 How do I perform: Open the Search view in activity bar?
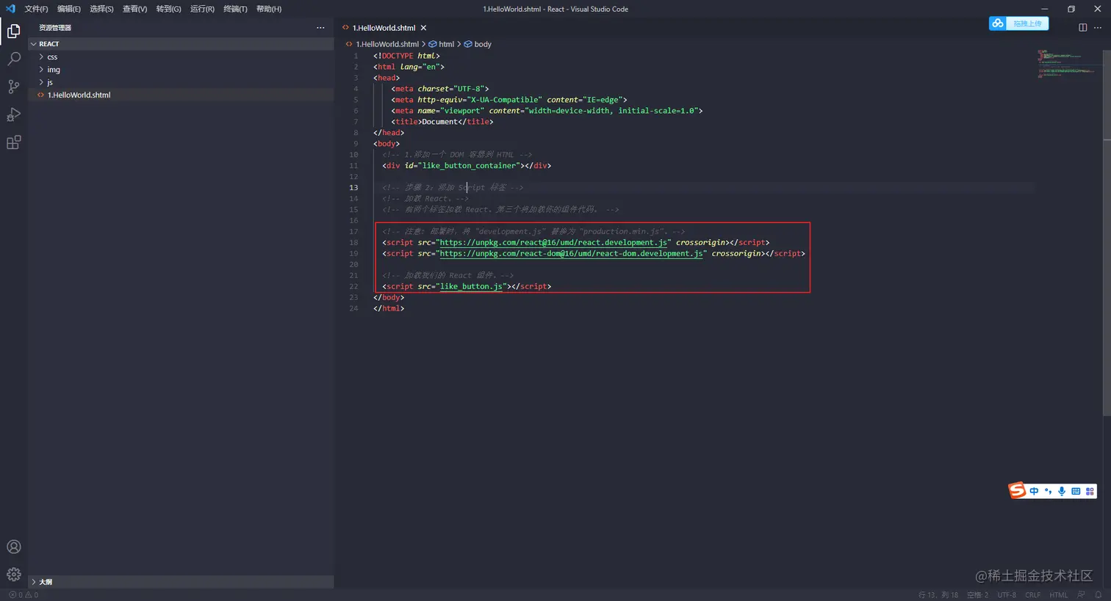13,59
